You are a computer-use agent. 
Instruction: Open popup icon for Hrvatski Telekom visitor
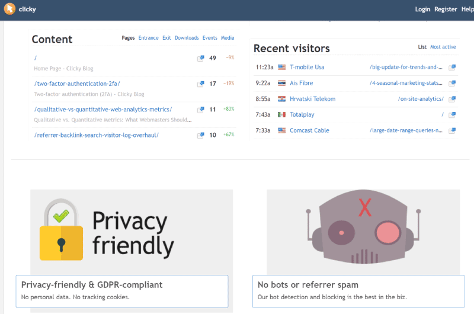pos(452,99)
